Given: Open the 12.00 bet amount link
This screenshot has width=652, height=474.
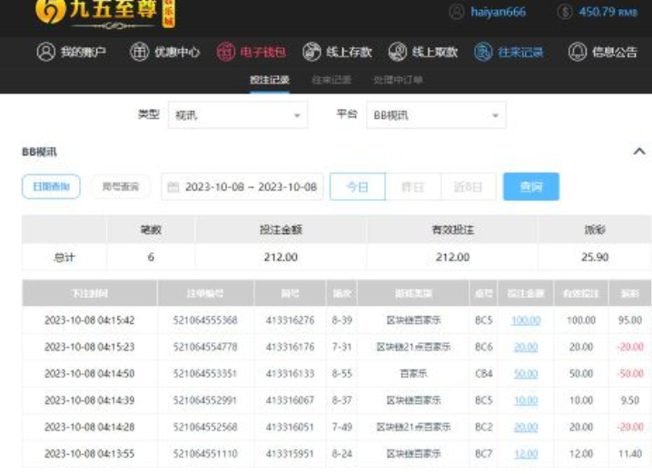Looking at the screenshot, I should click(x=526, y=454).
